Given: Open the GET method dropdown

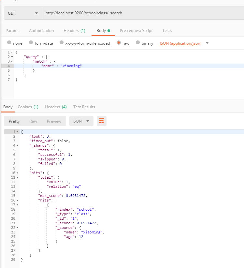Looking at the screenshot, I should click(x=23, y=13).
